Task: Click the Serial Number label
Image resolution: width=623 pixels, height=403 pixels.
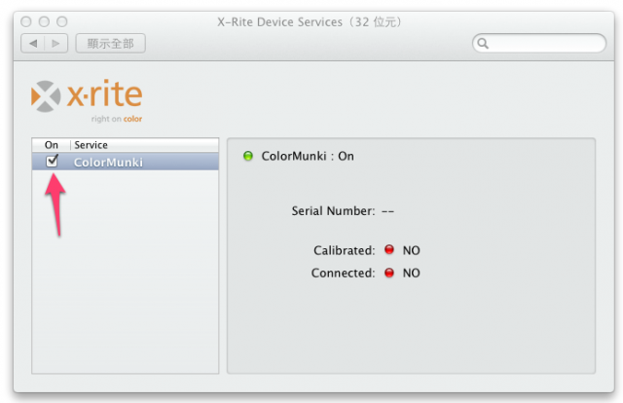Action: [333, 210]
